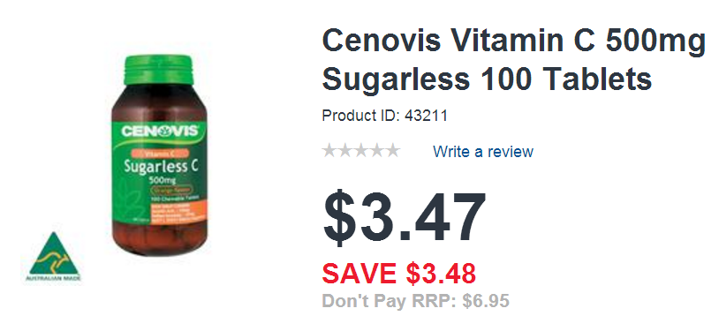Click the orange Vitamin C badge on the label
This screenshot has width=719, height=331.
click(x=161, y=153)
